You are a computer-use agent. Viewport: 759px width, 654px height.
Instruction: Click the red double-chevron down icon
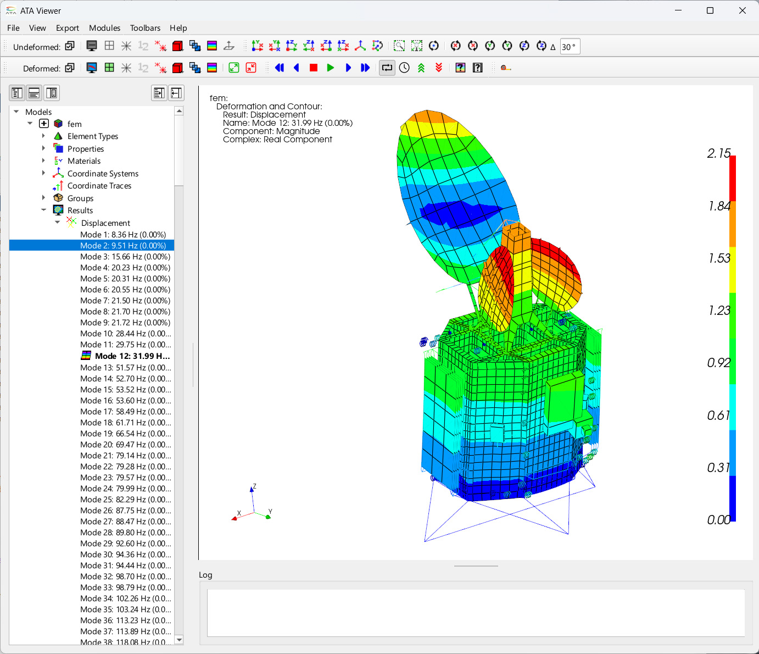pos(439,68)
